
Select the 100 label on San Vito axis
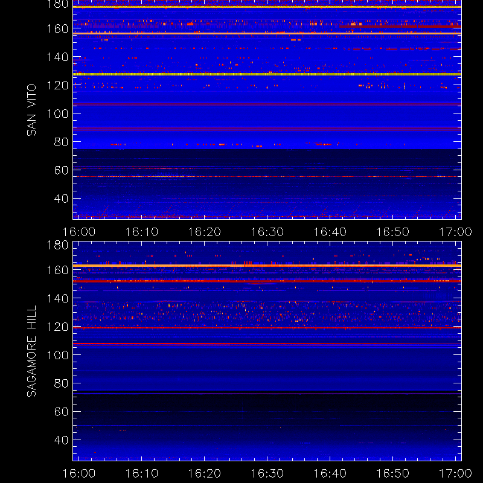57,114
